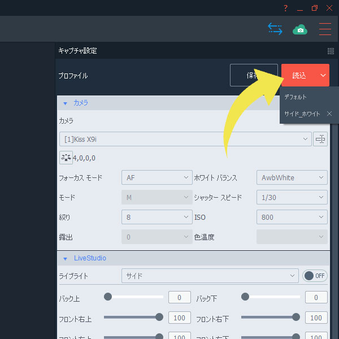Open the ISO 800 dropdown
339x339 pixels.
(292, 217)
